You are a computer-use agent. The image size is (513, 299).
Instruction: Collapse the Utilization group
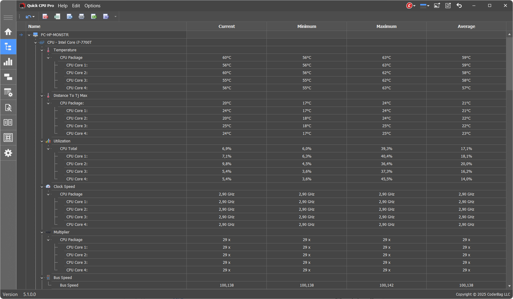tap(42, 141)
